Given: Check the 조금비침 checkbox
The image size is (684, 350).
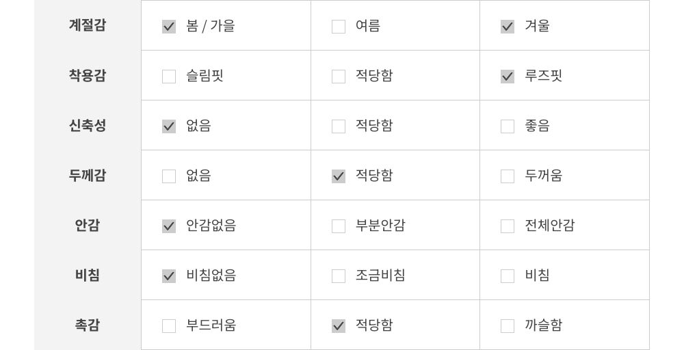Looking at the screenshot, I should tap(339, 276).
